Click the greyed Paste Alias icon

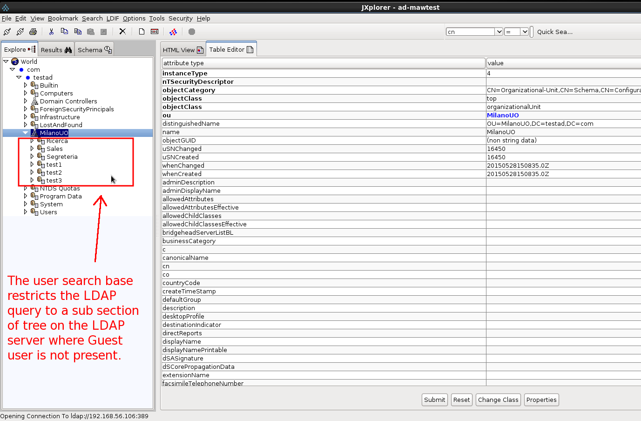click(104, 32)
